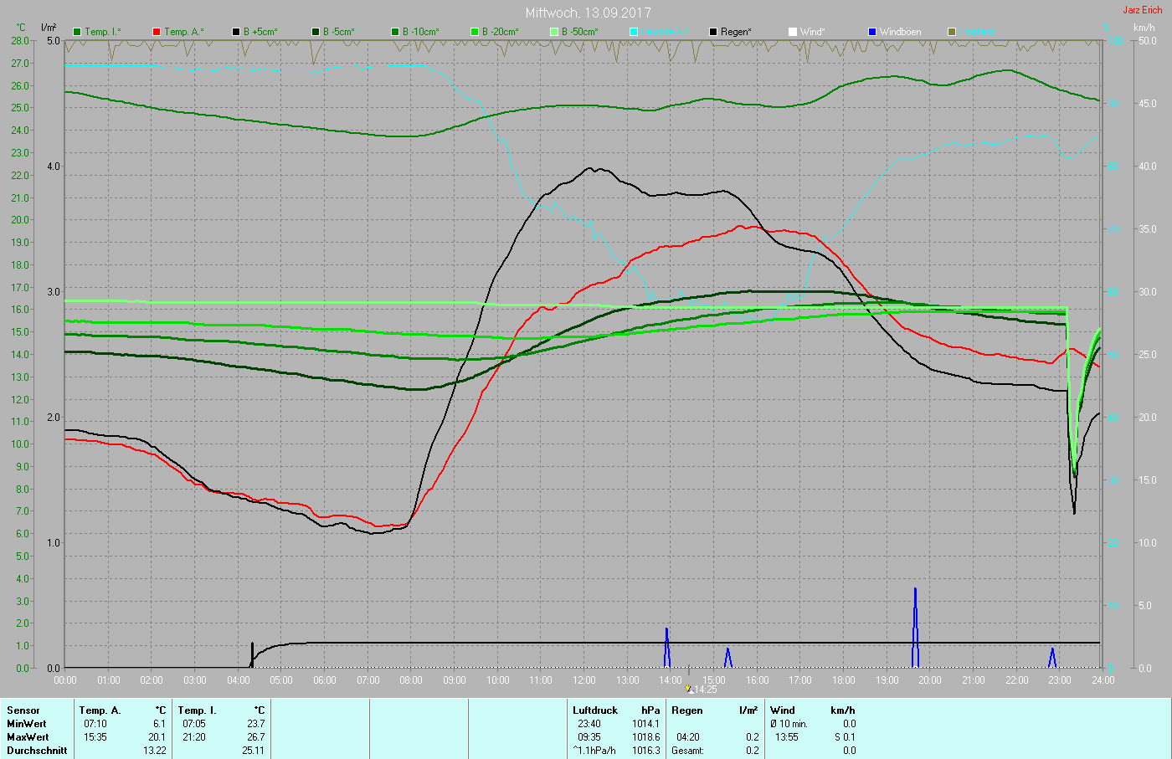Click the cyan legend swatch

pos(635,32)
